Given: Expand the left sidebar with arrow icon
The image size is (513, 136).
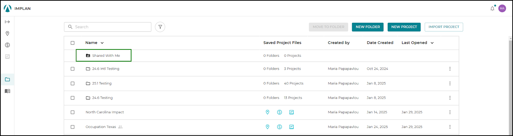Looking at the screenshot, I should pyautogui.click(x=7, y=22).
